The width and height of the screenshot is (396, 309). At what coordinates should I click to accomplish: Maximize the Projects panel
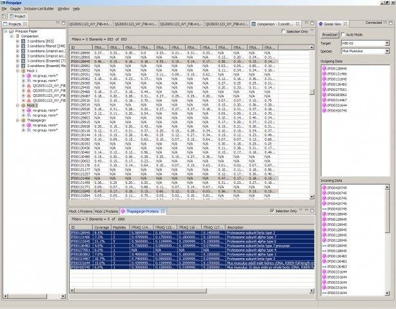point(63,23)
